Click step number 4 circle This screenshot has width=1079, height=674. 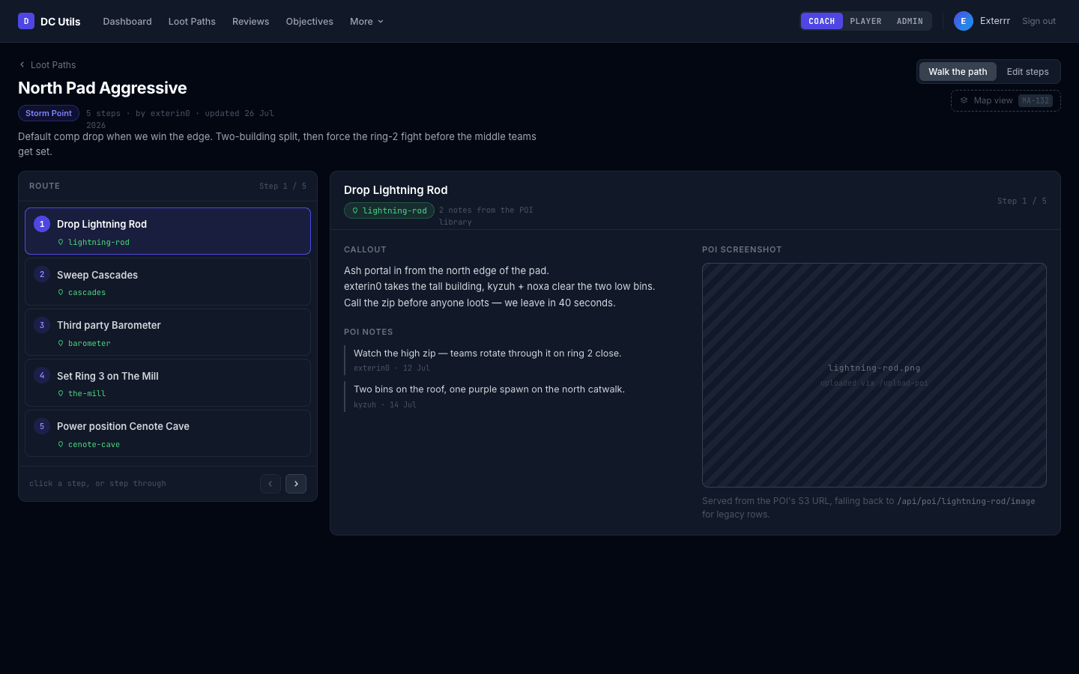tap(42, 375)
